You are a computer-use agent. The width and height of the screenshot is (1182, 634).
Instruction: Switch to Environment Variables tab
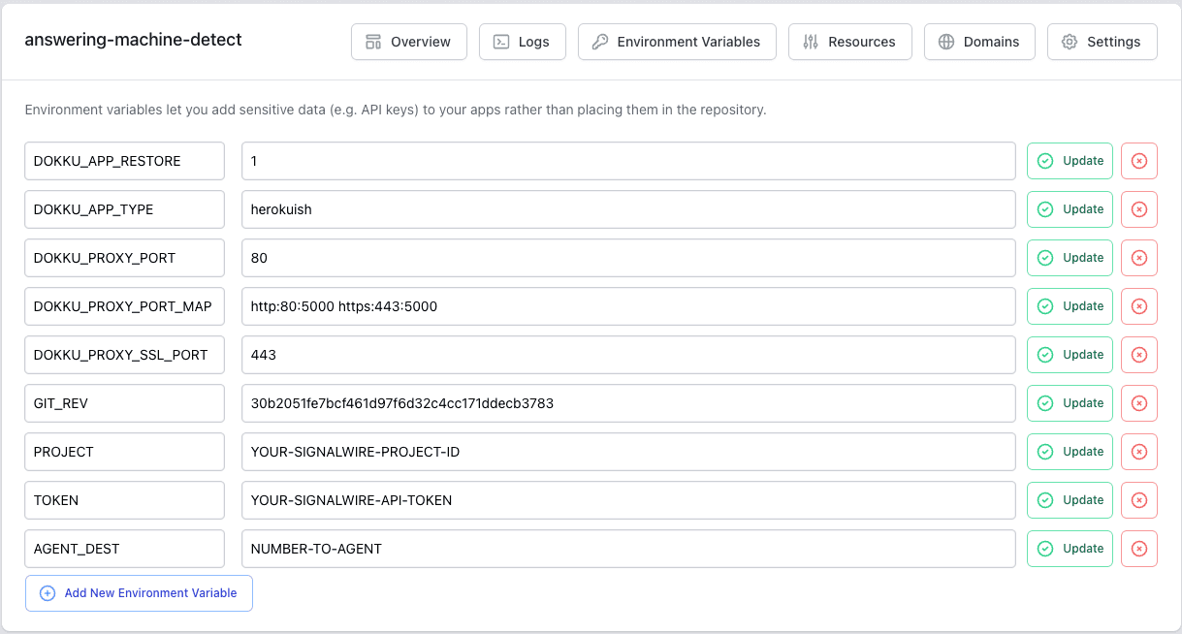(677, 42)
